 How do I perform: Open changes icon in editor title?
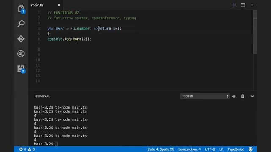(234, 5)
